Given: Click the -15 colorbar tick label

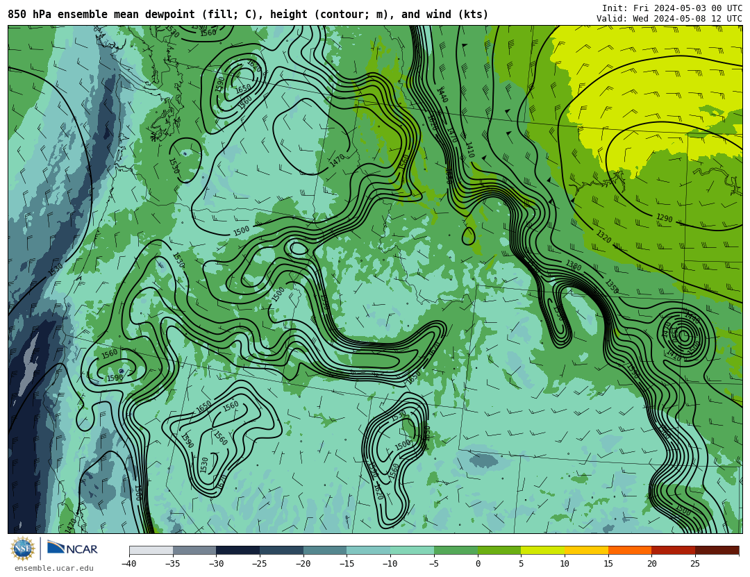Looking at the screenshot, I should pos(347,564).
